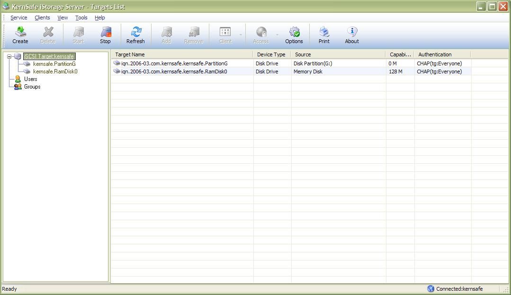The height and width of the screenshot is (295, 511).
Task: Collapse the iSCSI Target:kernsafe tree node
Action: point(9,56)
